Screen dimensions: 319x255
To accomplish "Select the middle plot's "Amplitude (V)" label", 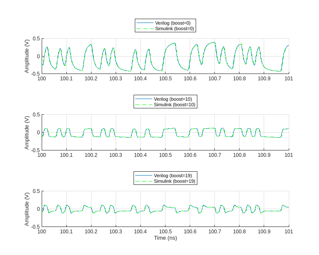I will tap(27, 132).
